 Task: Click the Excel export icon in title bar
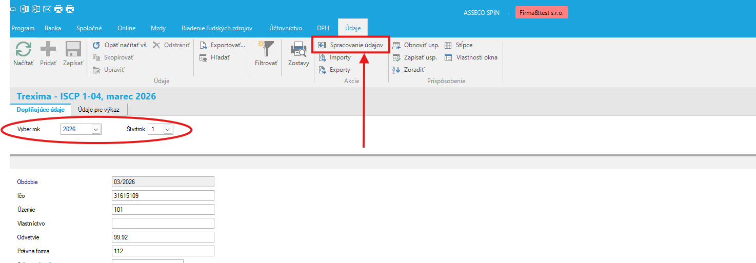click(x=25, y=9)
